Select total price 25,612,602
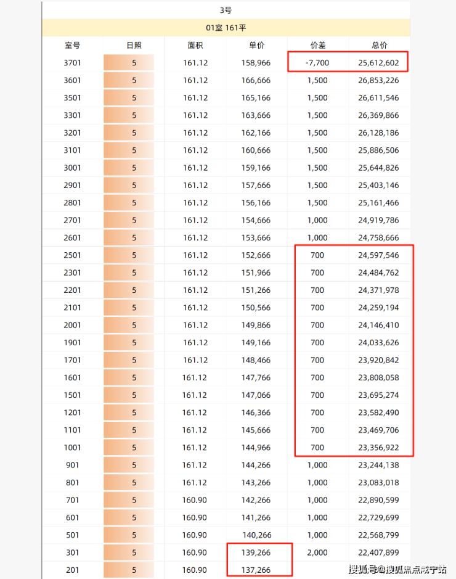The height and width of the screenshot is (579, 456). [x=378, y=63]
